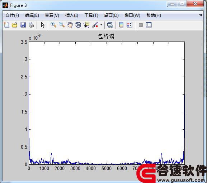
Task: Expand the Brush color dropdown arrow
Action: [101, 25]
